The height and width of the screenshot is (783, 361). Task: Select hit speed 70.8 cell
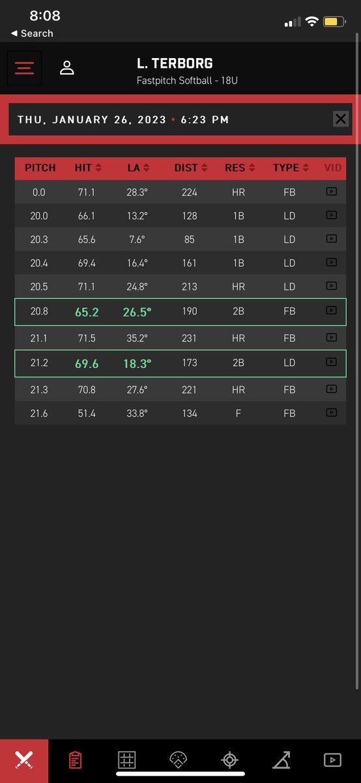pos(87,390)
